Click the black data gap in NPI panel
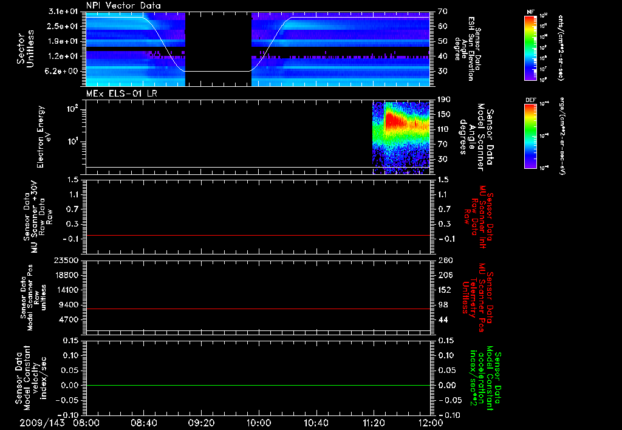 pos(218,49)
